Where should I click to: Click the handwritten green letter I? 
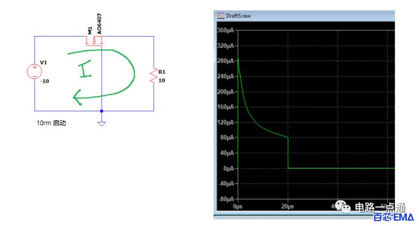pyautogui.click(x=85, y=69)
